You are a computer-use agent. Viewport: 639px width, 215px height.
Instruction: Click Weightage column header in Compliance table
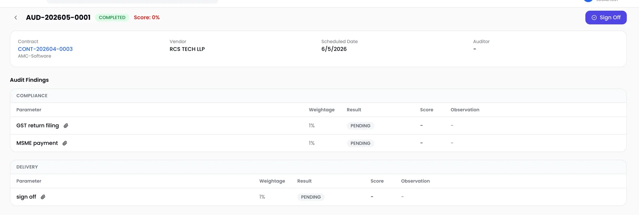(x=322, y=110)
